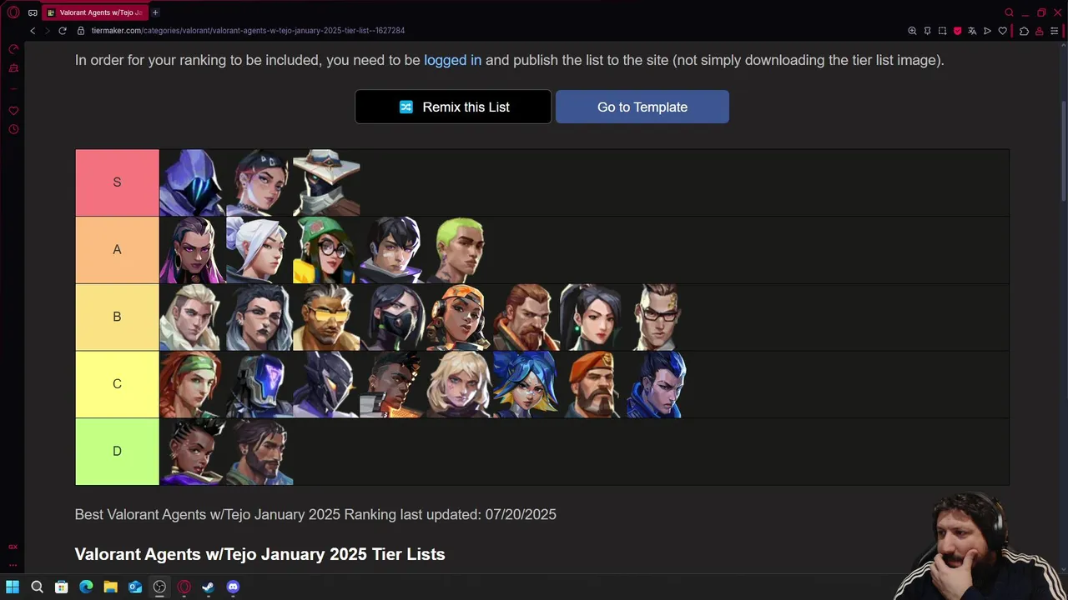Click the Go to Template button
Viewport: 1068px width, 600px height.
pyautogui.click(x=642, y=107)
